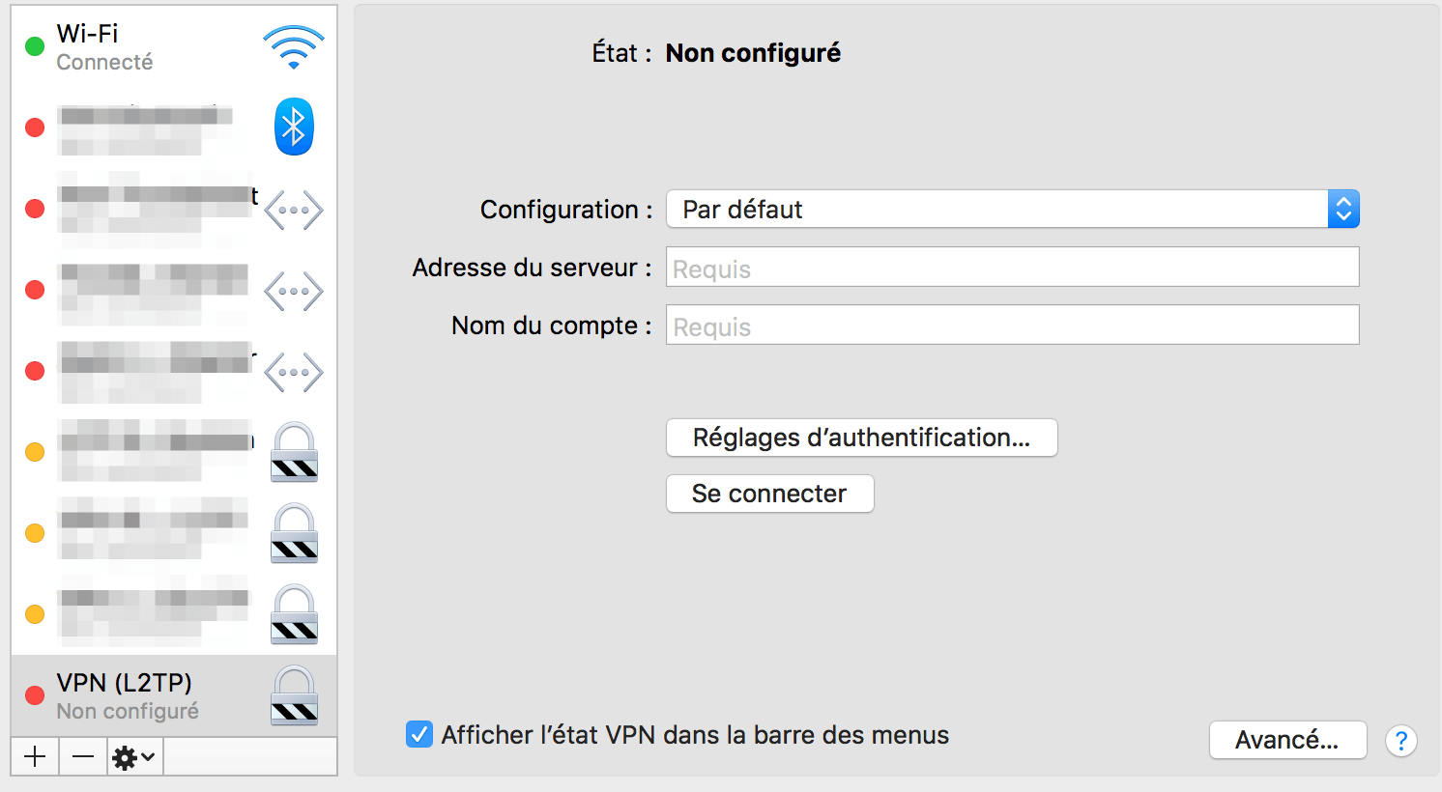Open the Configuration popup showing Par défaut

pos(1013,209)
